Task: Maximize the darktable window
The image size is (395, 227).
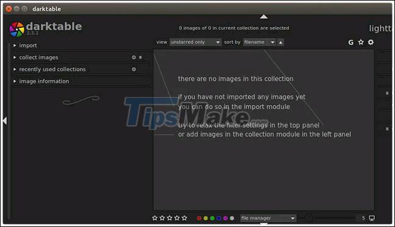Action: (24, 9)
